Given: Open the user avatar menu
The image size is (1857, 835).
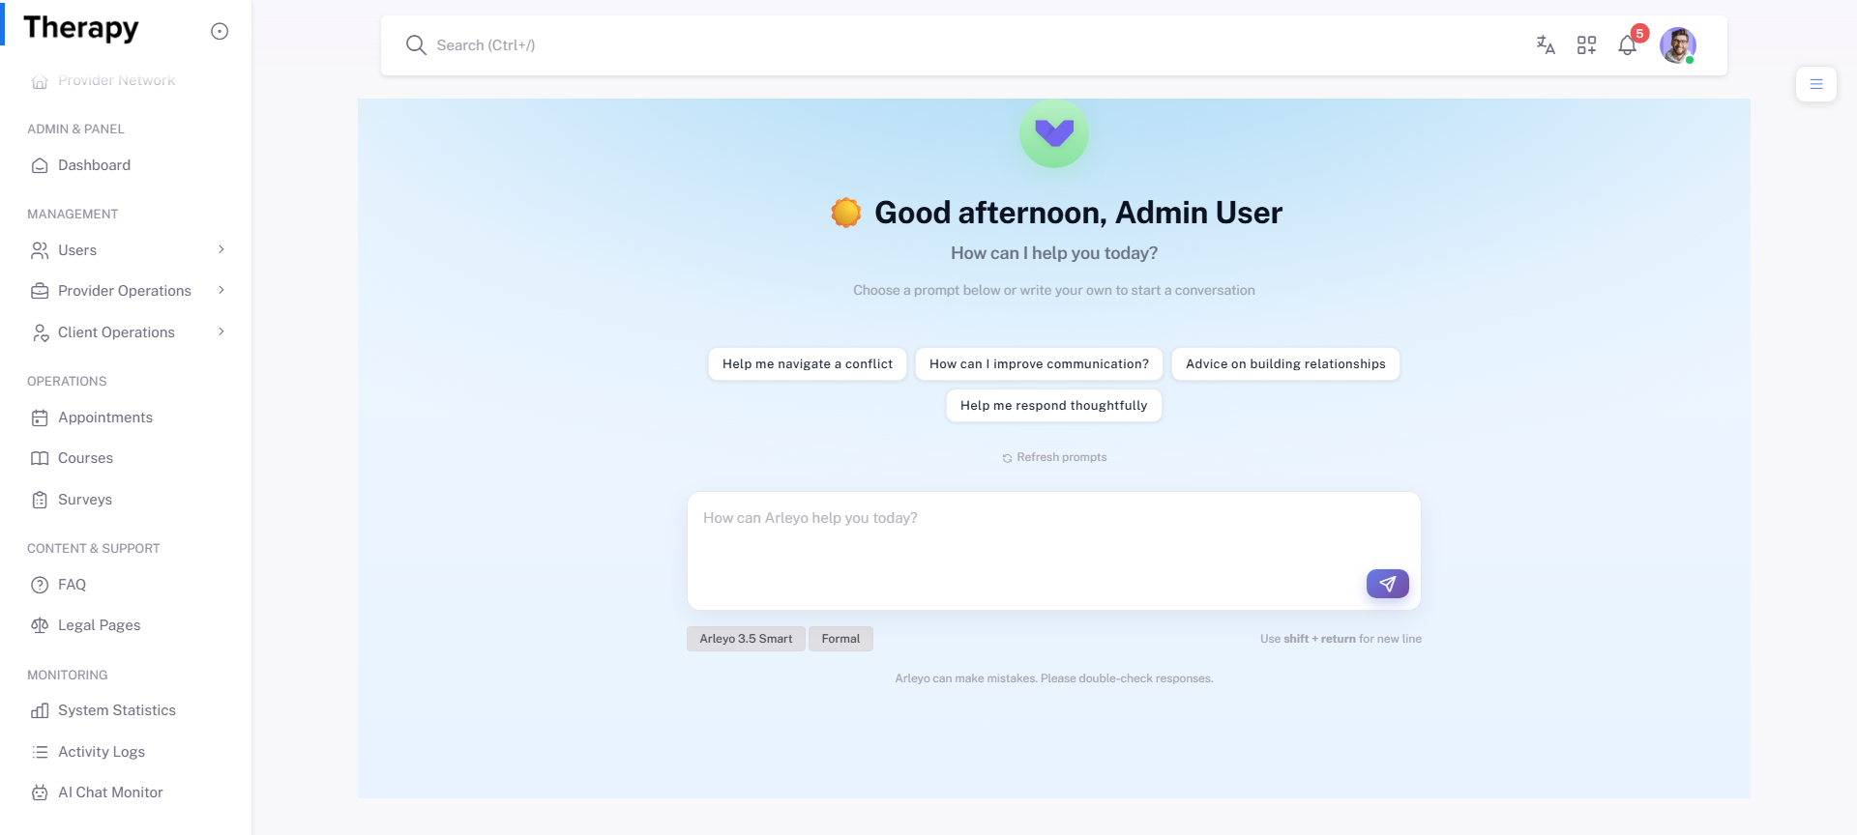Looking at the screenshot, I should pyautogui.click(x=1678, y=45).
